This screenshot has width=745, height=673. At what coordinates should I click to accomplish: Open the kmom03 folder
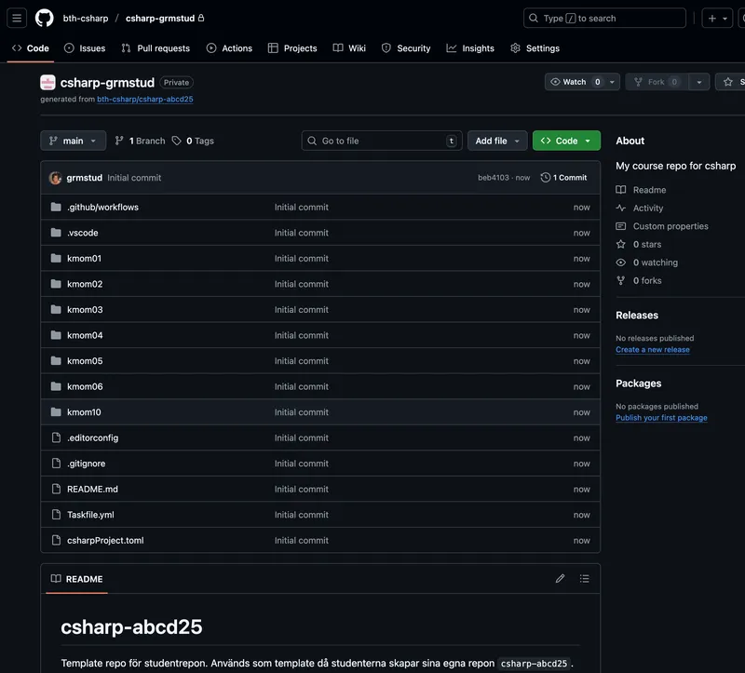point(85,310)
